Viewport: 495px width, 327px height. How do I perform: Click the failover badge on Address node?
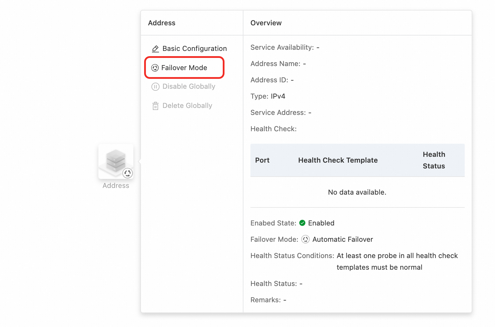(128, 173)
